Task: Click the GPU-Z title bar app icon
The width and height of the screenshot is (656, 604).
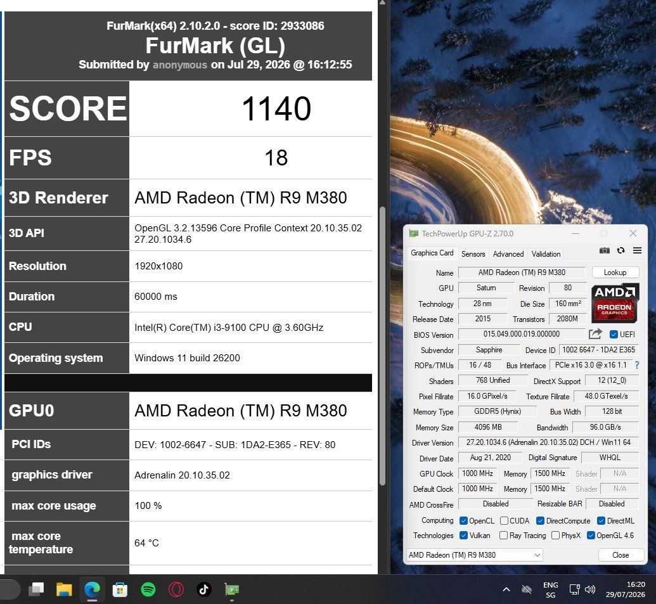Action: (413, 233)
